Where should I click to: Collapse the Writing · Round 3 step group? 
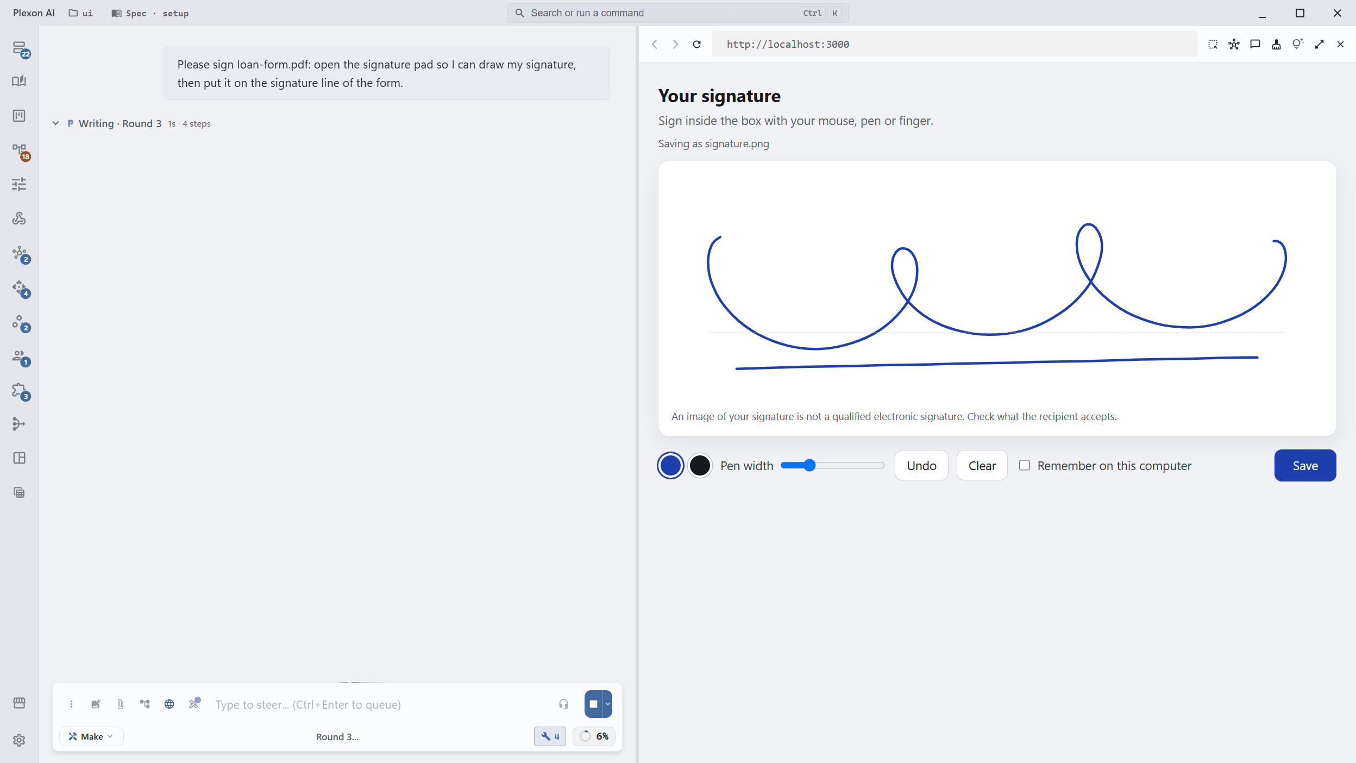pos(55,123)
